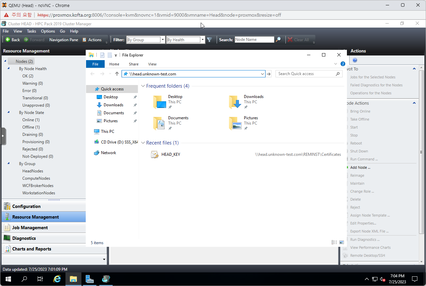
Task: Open the Job Management pane
Action: 30,228
